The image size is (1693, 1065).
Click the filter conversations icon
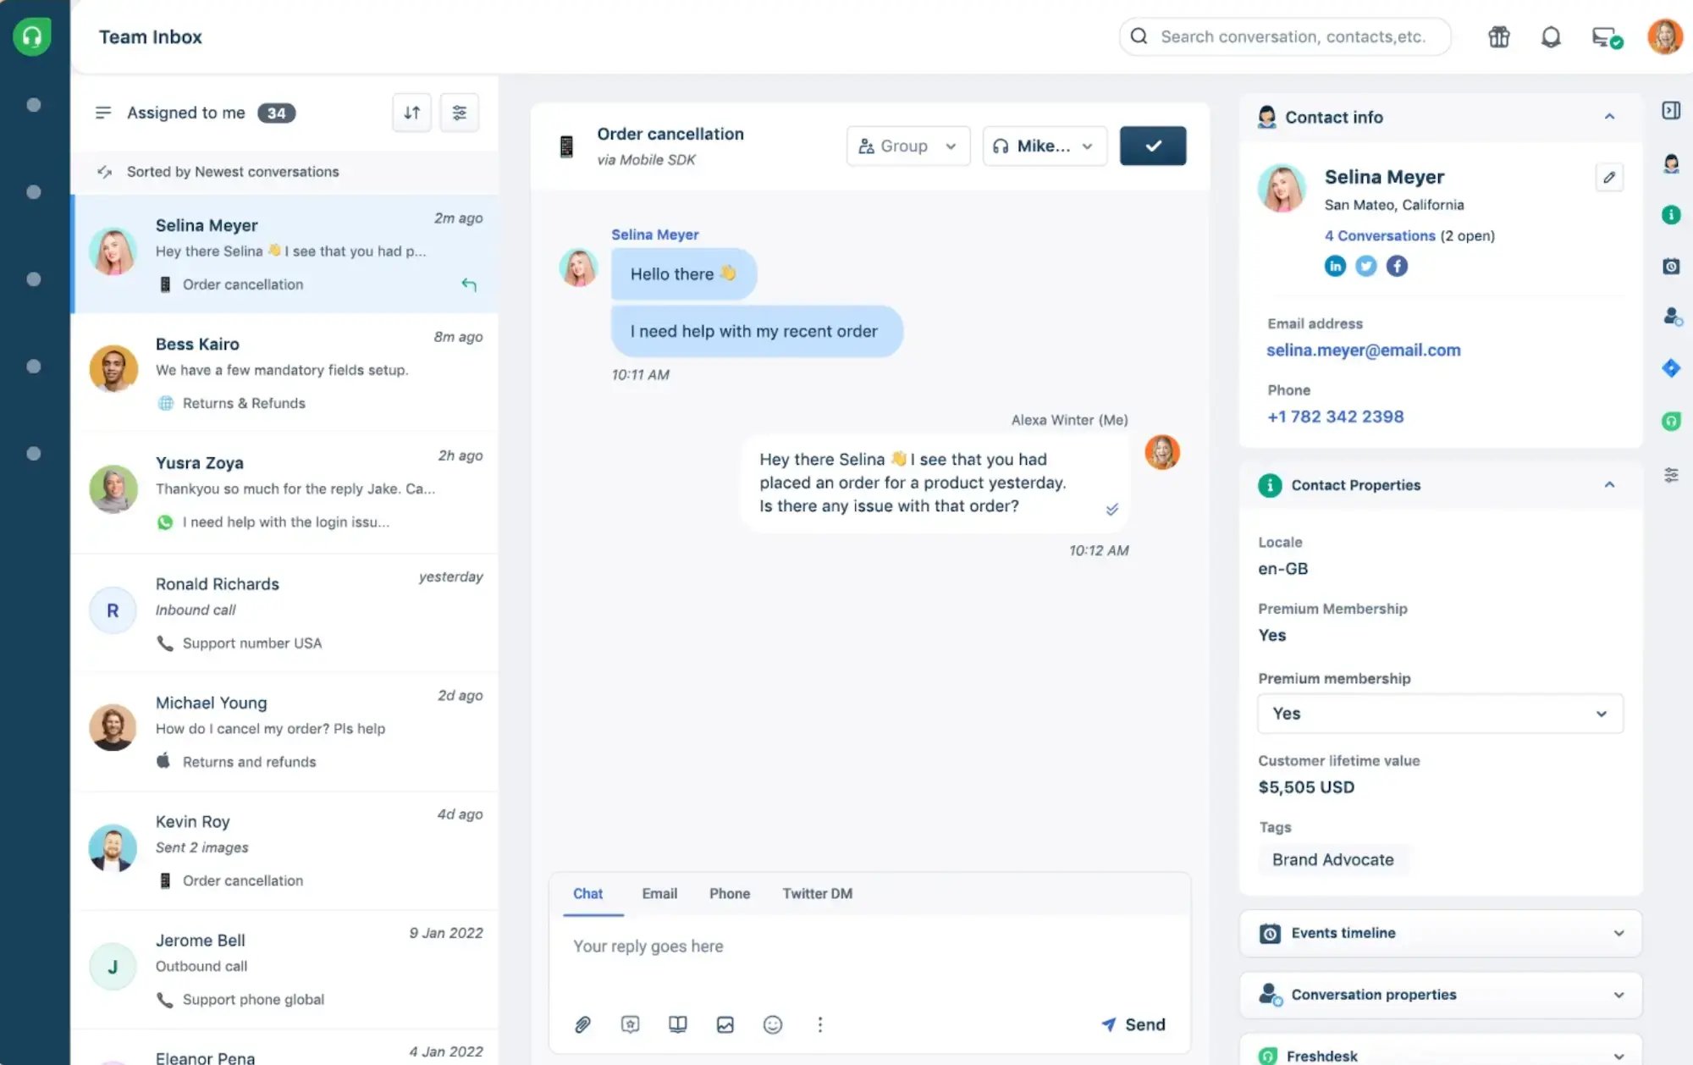coord(459,112)
